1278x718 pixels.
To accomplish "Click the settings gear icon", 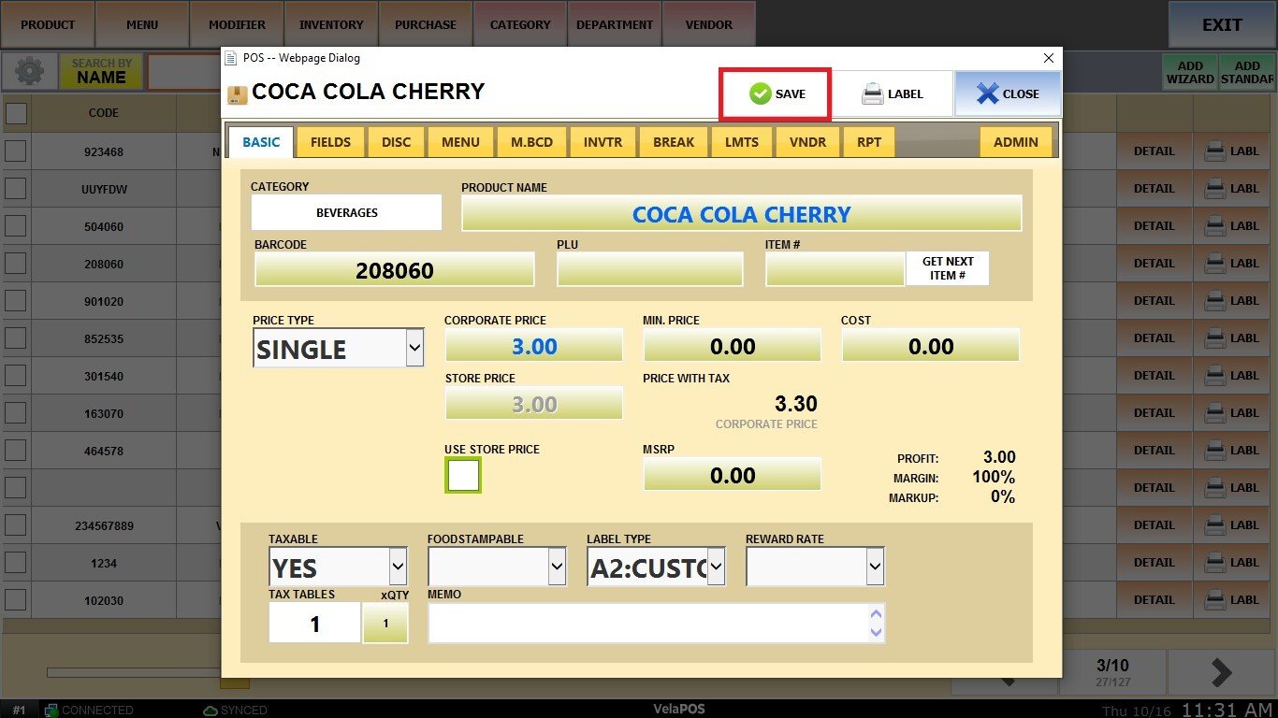I will tap(29, 72).
